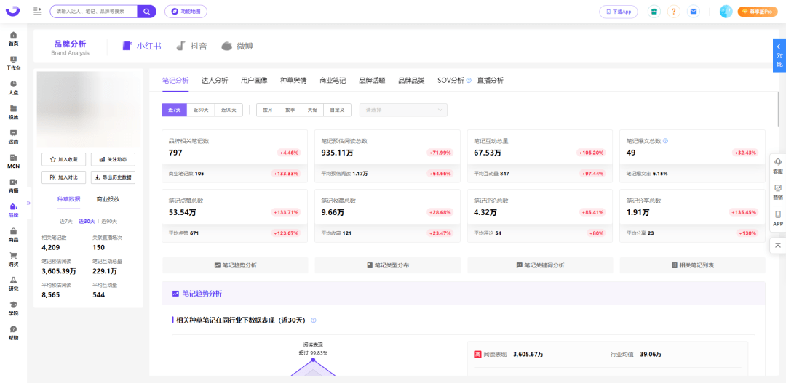This screenshot has height=383, width=786.
Task: Select the 大促 promotion option
Action: [x=311, y=110]
